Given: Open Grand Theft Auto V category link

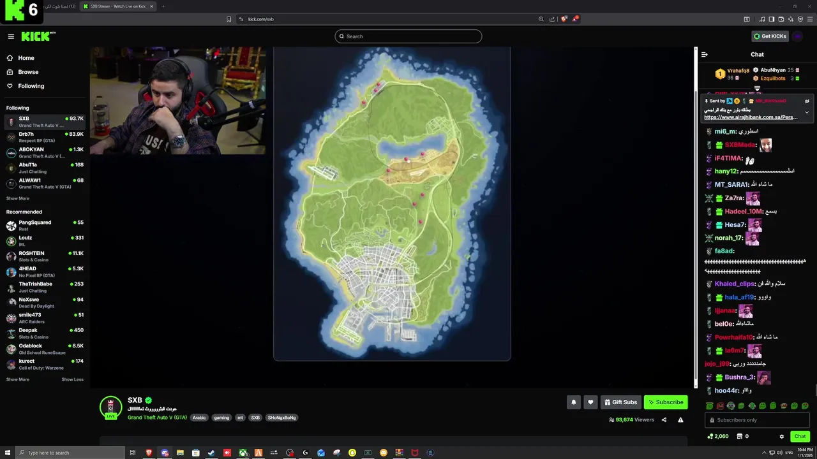Looking at the screenshot, I should coord(157,418).
